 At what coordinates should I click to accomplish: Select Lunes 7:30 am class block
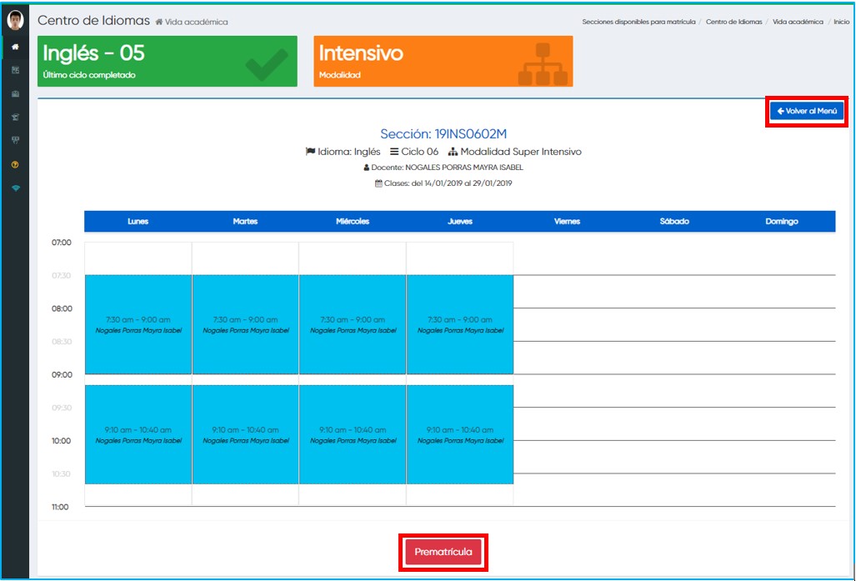(x=138, y=324)
